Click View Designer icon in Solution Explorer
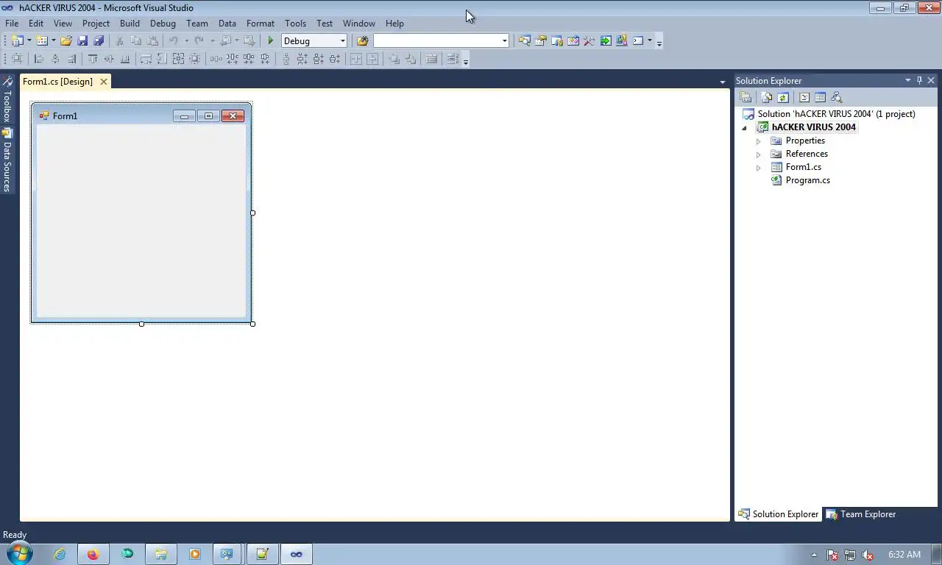Viewport: 942px width, 565px height. coord(820,97)
